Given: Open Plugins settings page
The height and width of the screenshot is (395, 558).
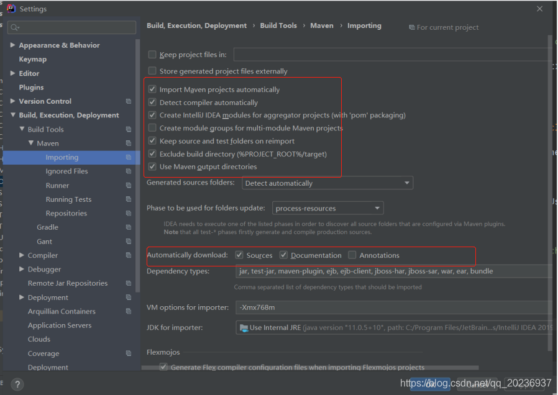Looking at the screenshot, I should 31,87.
